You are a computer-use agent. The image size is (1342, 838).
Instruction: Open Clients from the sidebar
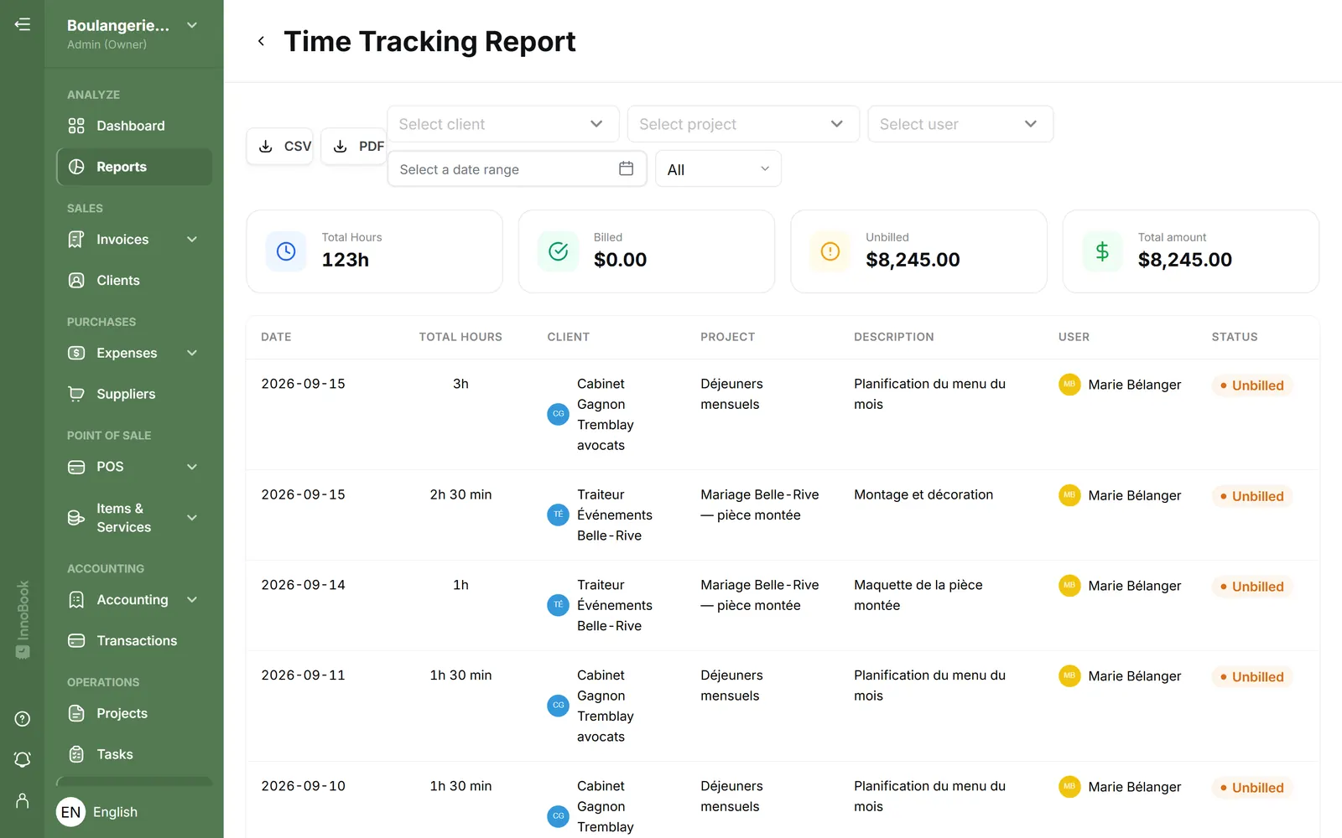coord(133,281)
